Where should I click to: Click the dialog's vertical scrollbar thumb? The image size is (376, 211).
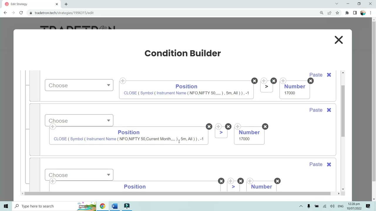(x=343, y=111)
